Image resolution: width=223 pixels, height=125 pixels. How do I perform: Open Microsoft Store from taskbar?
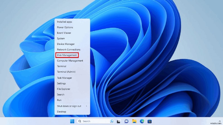149,121
